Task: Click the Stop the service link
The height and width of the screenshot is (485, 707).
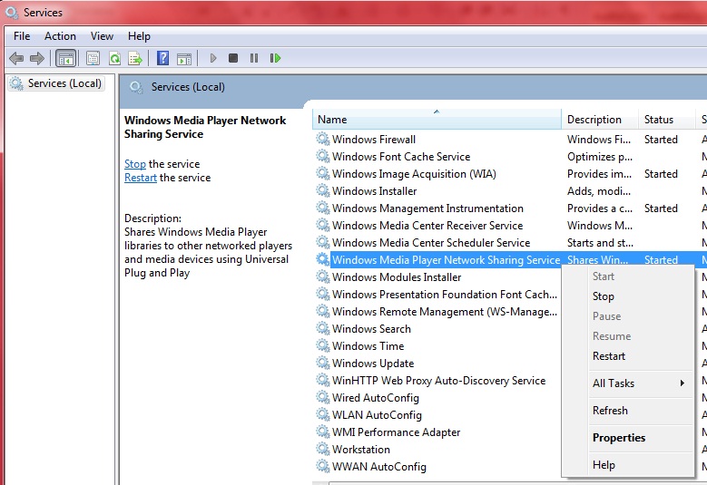Action: coord(135,164)
